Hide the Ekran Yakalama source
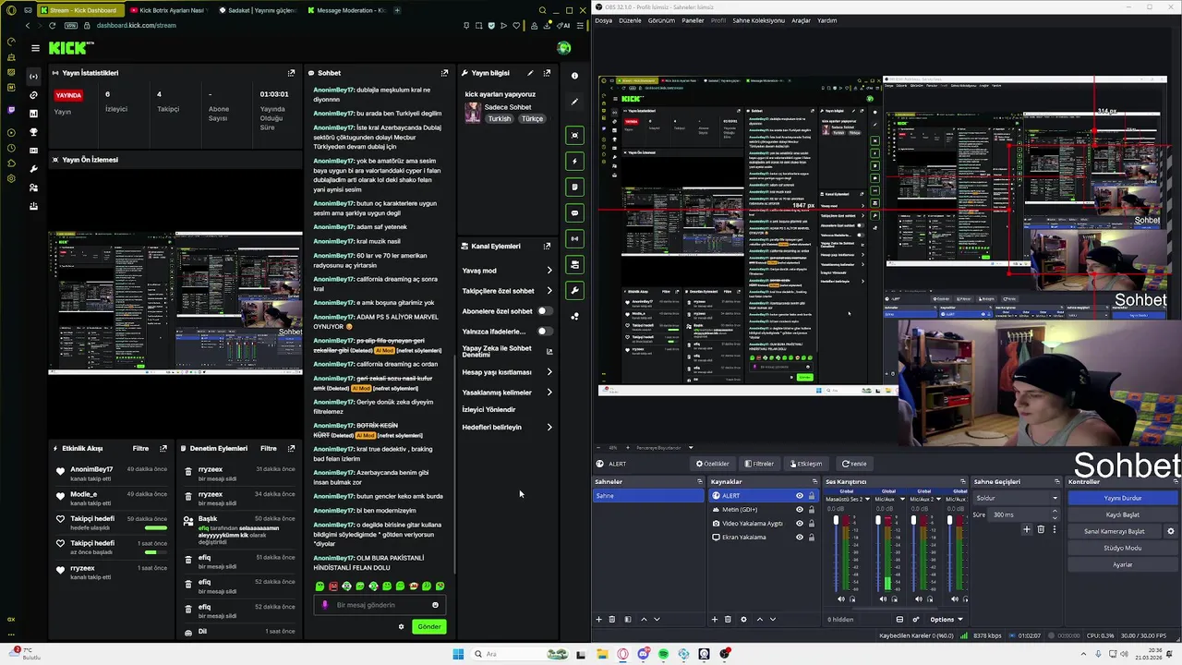This screenshot has height=665, width=1182. point(800,538)
